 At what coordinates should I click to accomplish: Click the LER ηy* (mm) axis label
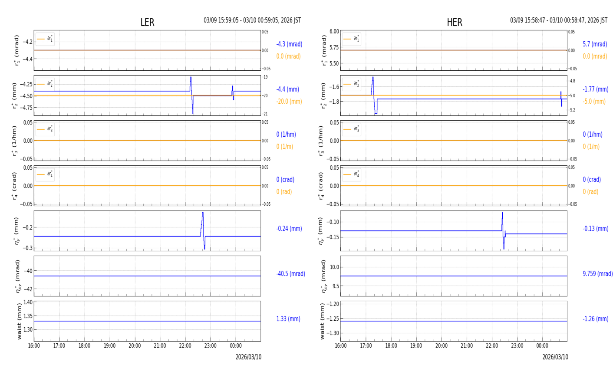(x=17, y=231)
